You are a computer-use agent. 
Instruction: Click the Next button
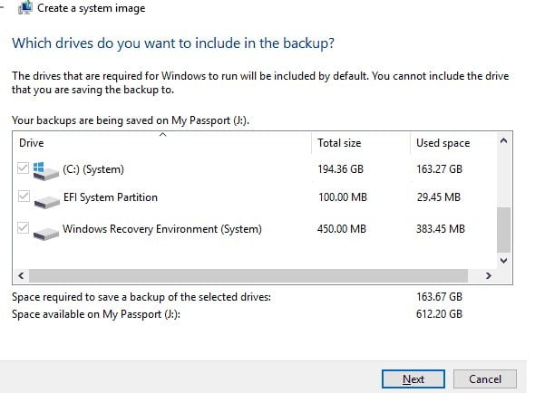(413, 379)
